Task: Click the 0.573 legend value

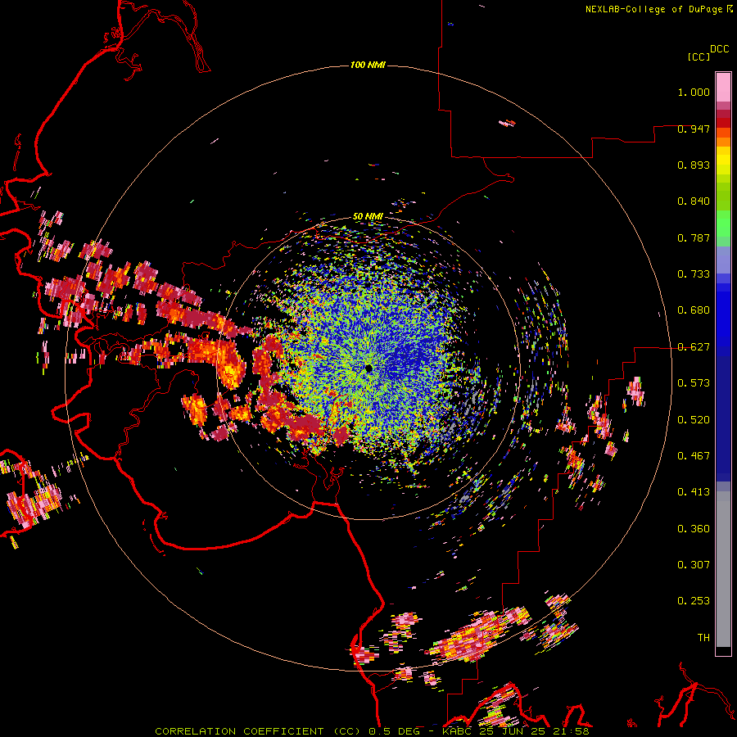Action: point(694,383)
